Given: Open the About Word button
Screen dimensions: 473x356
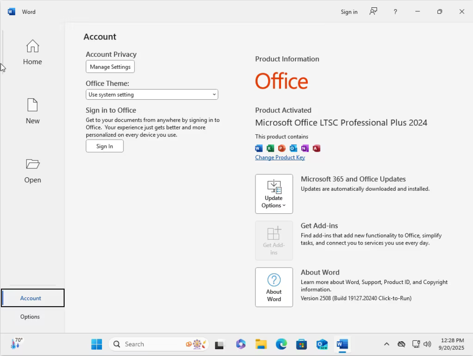Looking at the screenshot, I should point(274,287).
